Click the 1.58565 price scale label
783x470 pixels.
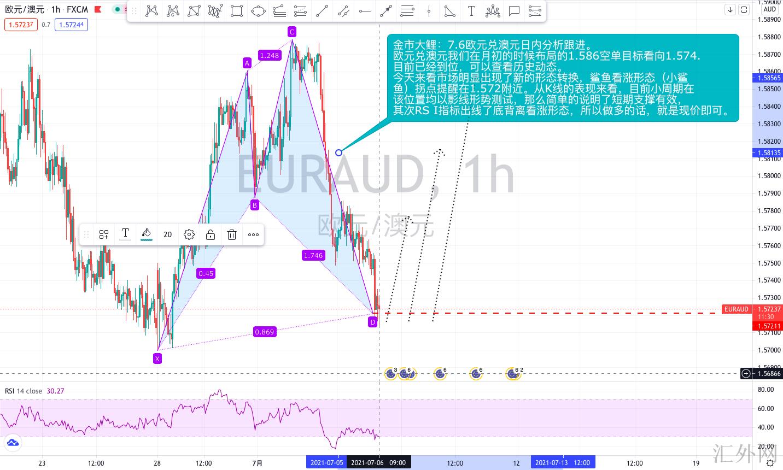pos(769,78)
